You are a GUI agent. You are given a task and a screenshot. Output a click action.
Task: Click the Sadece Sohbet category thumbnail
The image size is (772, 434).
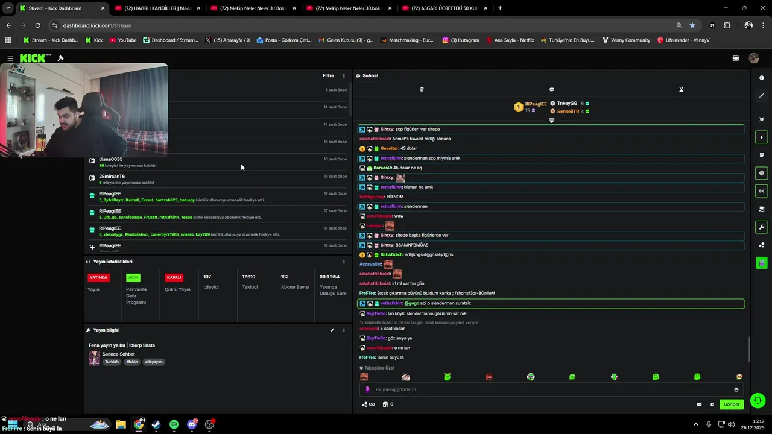(94, 358)
